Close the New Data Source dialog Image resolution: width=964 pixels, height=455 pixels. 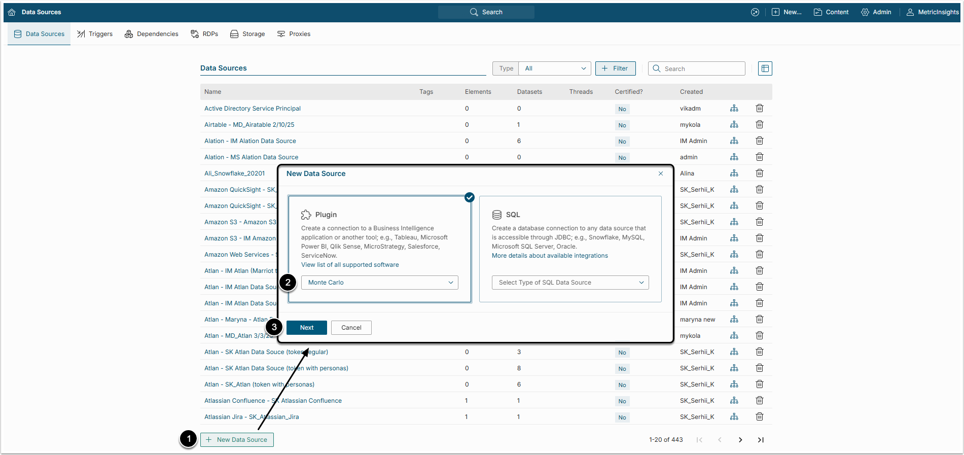coord(660,173)
